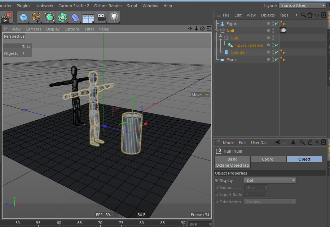Collapse the top-level Null tree node
This screenshot has height=227, width=330.
click(x=217, y=31)
